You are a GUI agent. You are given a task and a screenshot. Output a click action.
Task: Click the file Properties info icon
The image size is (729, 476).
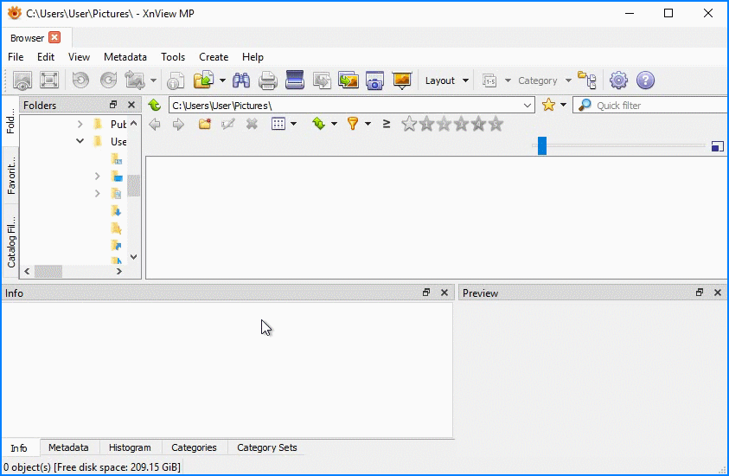click(176, 80)
